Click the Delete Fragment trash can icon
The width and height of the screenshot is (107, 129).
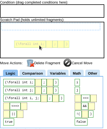tap(30, 63)
